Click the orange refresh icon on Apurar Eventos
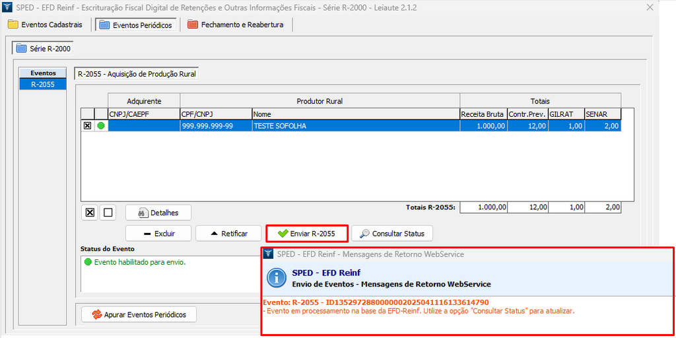 pyautogui.click(x=96, y=314)
